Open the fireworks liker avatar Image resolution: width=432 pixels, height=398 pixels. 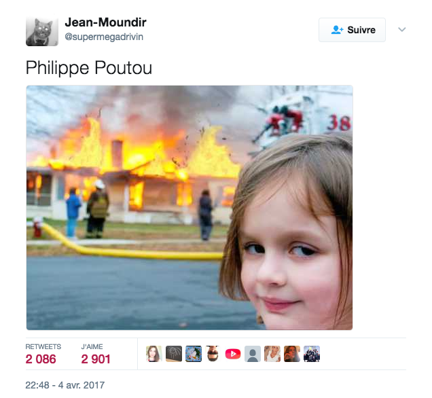(x=174, y=354)
